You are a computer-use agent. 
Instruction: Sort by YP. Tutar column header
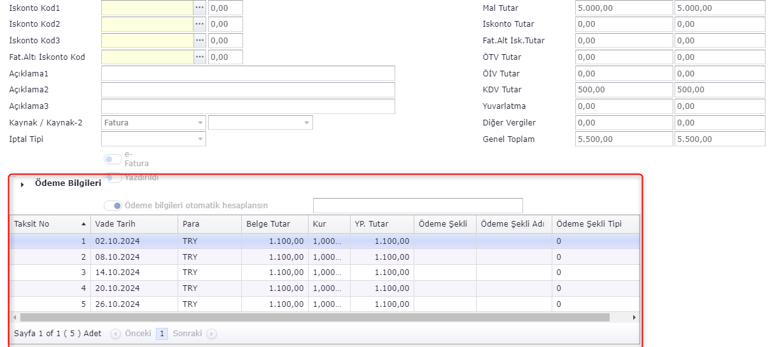[x=382, y=224]
